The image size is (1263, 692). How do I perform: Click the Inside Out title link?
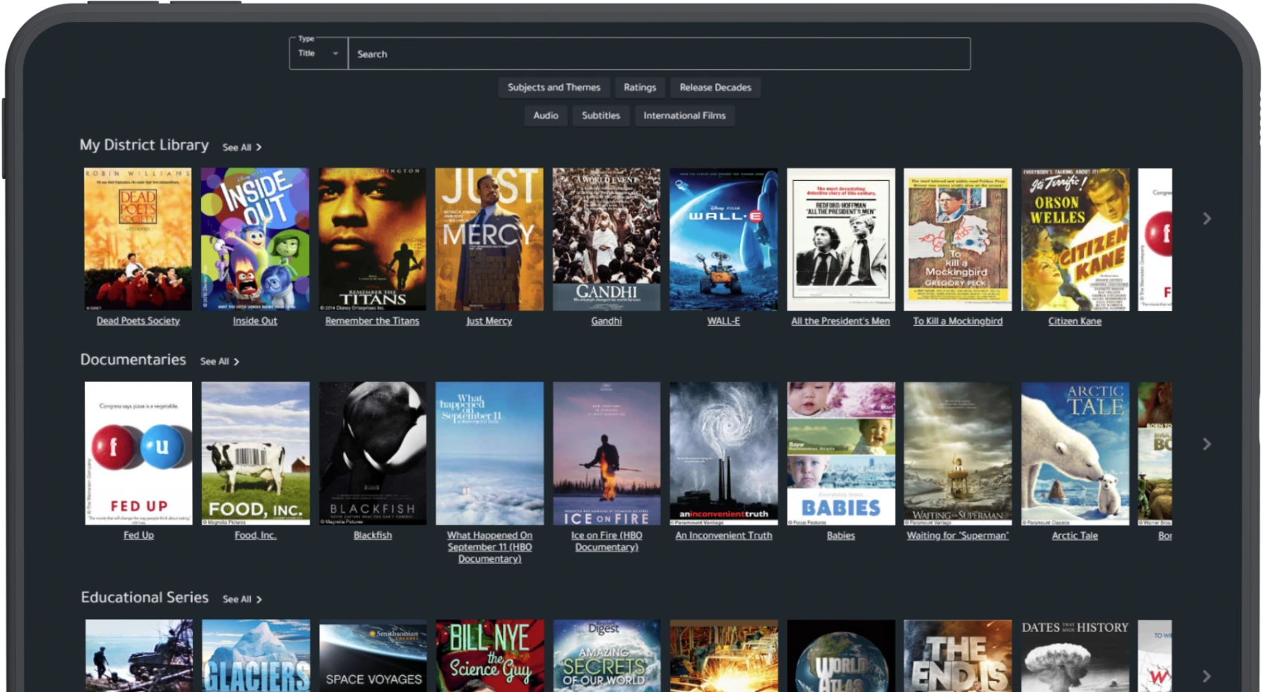[255, 321]
